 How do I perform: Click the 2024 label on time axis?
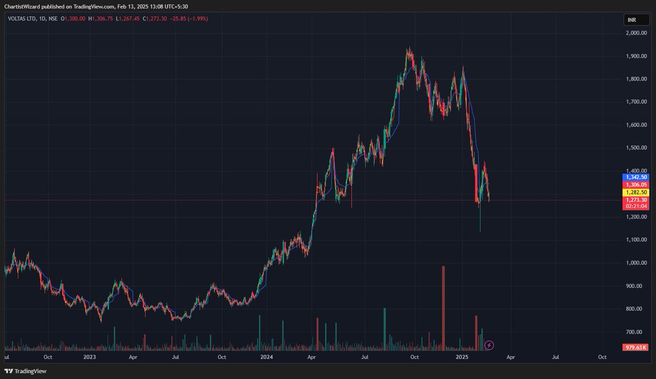[266, 358]
